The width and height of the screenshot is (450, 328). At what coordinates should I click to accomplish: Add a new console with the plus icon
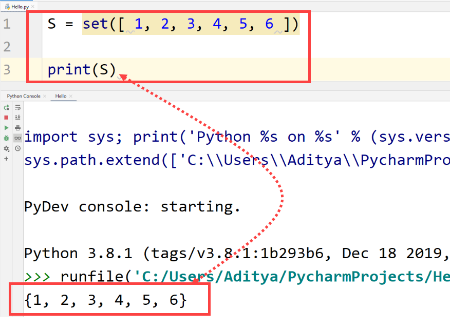(x=6, y=158)
